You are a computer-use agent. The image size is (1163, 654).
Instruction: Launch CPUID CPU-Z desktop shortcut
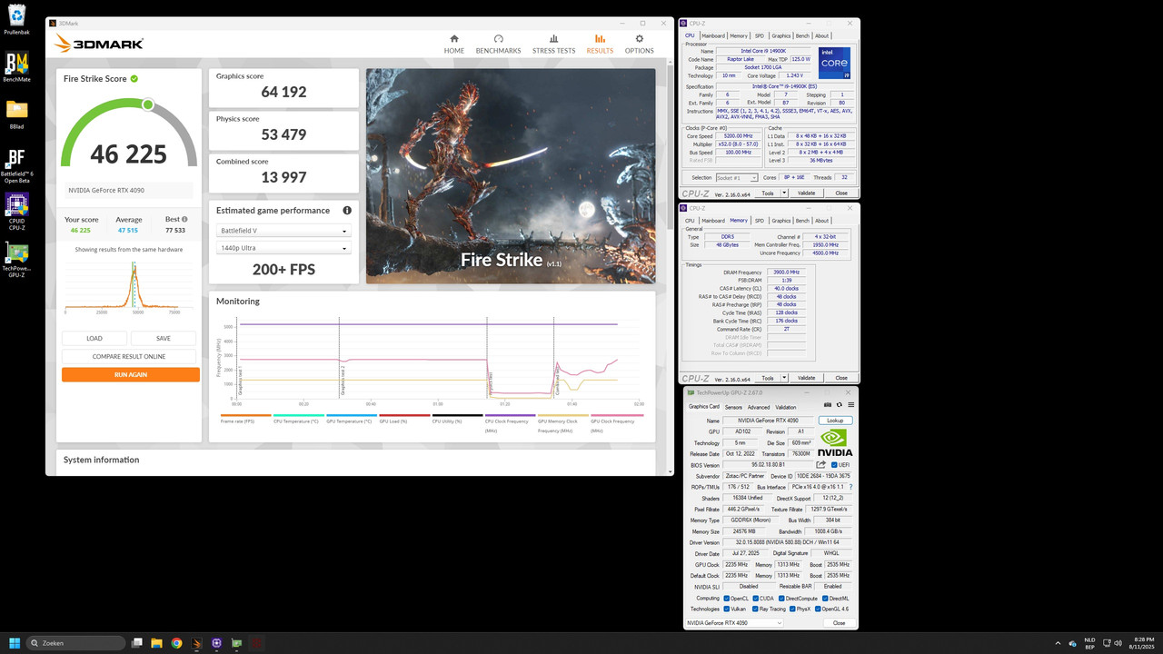pos(16,212)
